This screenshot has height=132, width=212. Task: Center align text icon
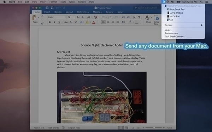108,22
